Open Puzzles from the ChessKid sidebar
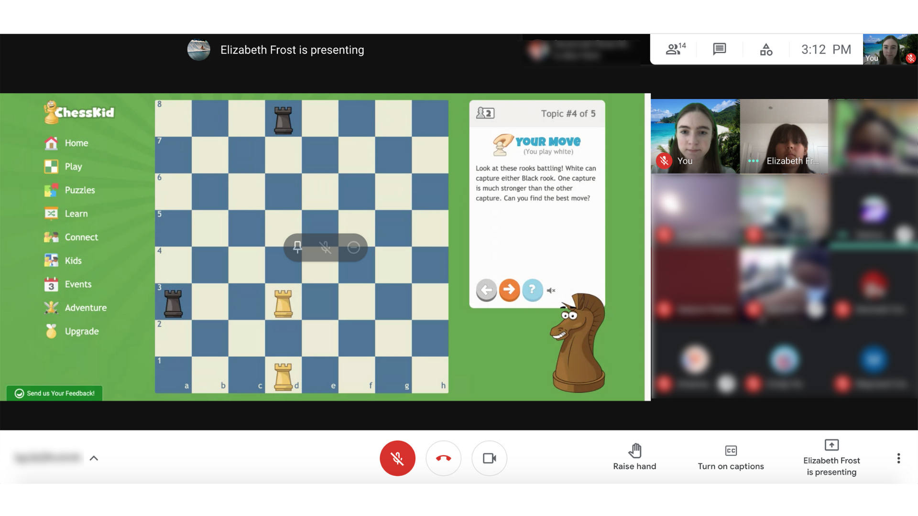Image resolution: width=918 pixels, height=516 pixels. 79,190
